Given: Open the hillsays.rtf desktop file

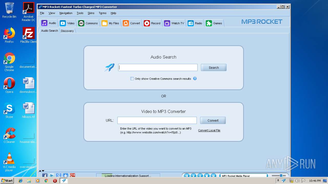Looking at the screenshot, I should [28, 110].
